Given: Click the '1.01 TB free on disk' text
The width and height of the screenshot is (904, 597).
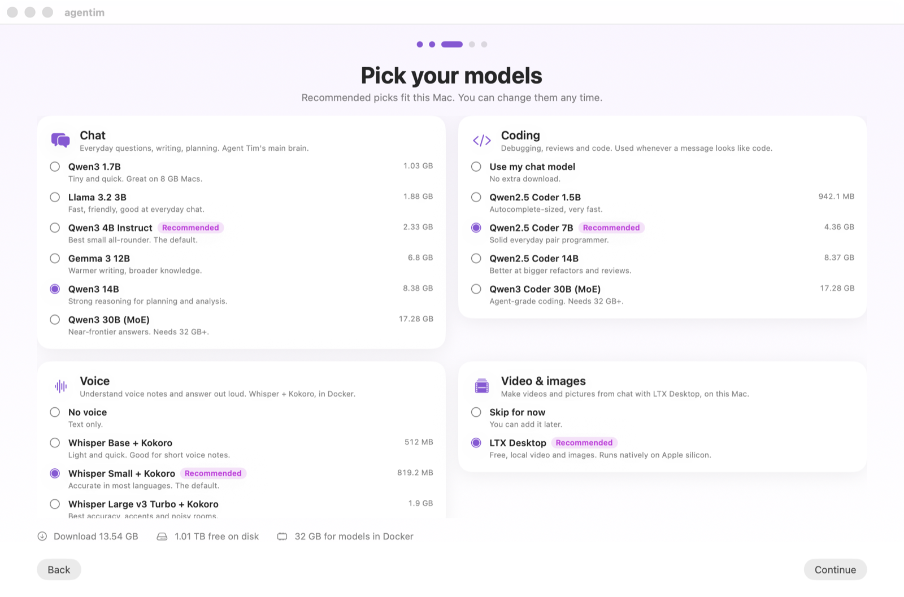Looking at the screenshot, I should tap(217, 537).
